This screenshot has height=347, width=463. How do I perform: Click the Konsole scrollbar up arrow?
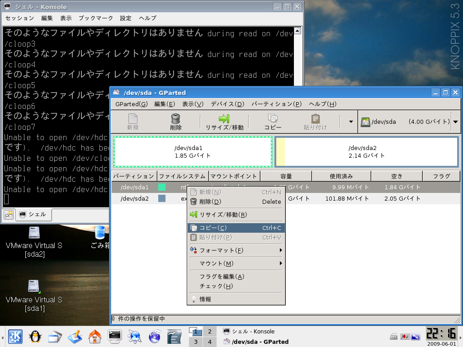click(298, 30)
